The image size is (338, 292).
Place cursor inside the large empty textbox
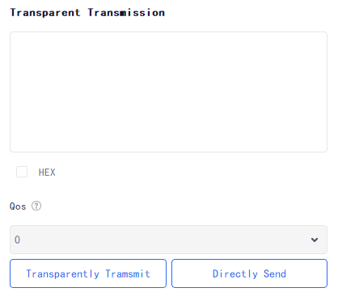168,92
